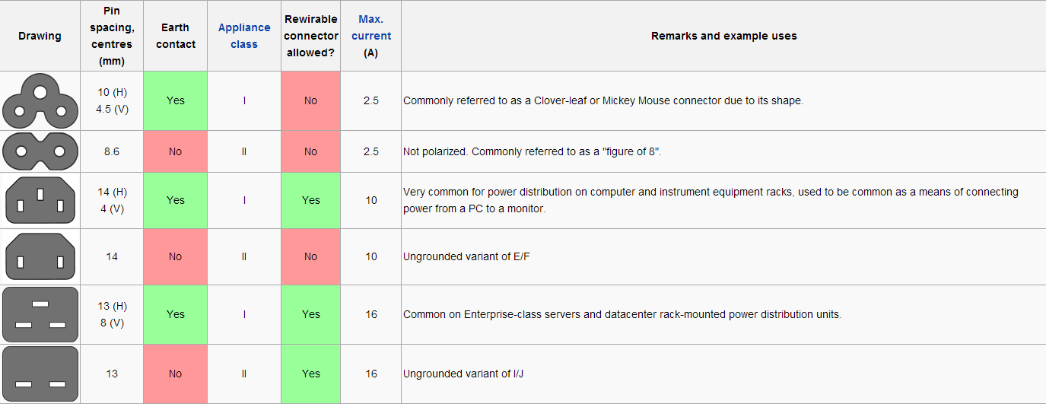This screenshot has height=404, width=1046.
Task: Select the Drawing column header
Action: [40, 36]
